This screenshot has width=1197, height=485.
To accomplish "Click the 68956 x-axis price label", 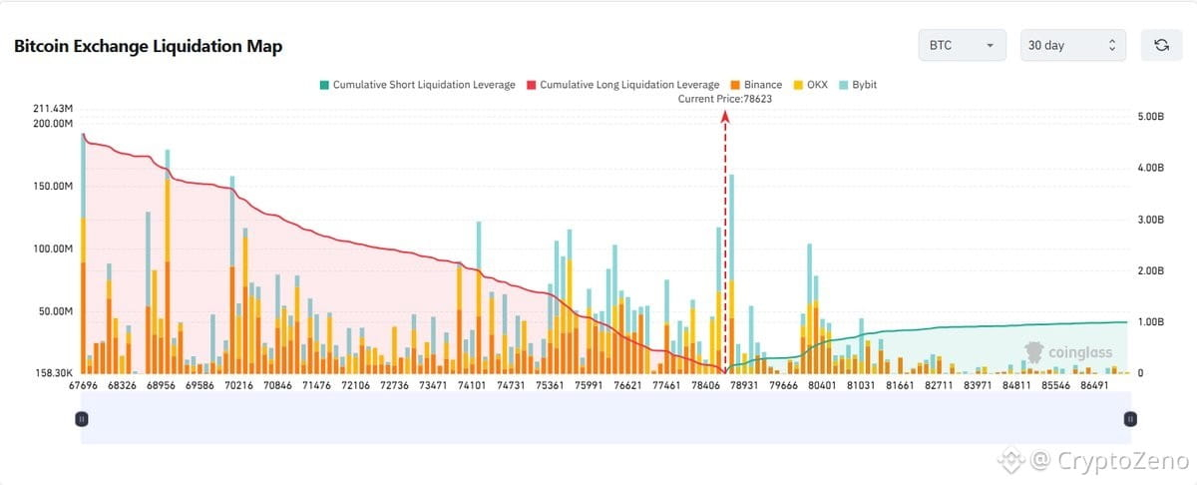I will 161,384.
